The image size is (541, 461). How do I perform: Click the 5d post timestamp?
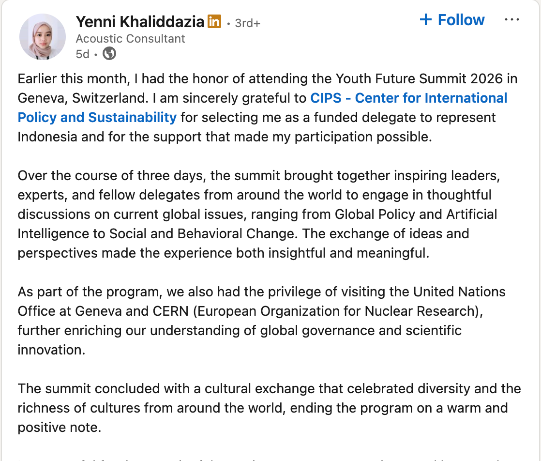pos(83,54)
